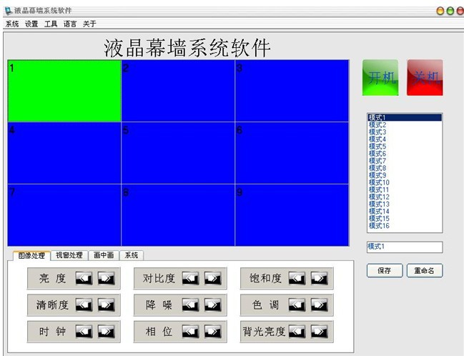Increase 背光亮度 backlight with right arrow
This screenshot has width=464, height=356.
pyautogui.click(x=319, y=332)
